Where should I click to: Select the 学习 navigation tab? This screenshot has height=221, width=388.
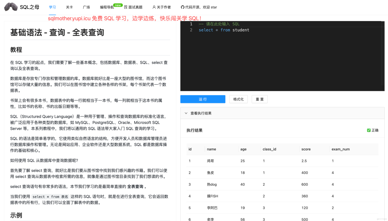click(x=52, y=7)
